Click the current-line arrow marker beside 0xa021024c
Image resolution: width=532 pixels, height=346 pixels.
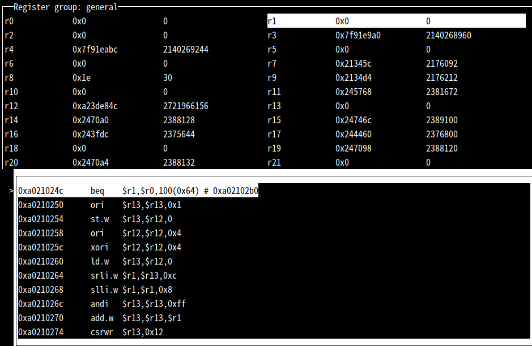(x=11, y=191)
